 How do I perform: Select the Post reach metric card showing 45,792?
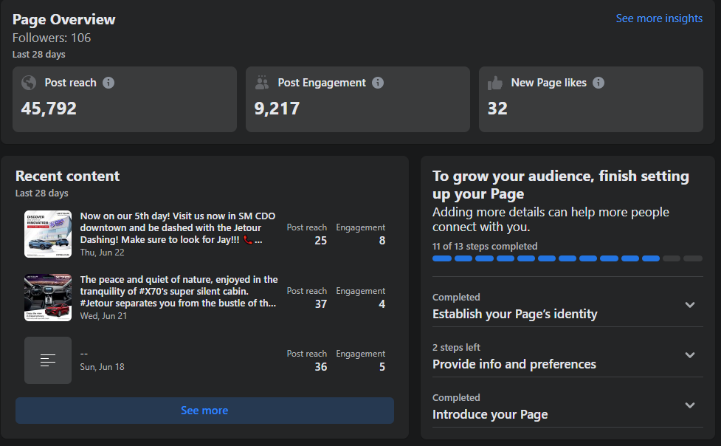tap(125, 100)
